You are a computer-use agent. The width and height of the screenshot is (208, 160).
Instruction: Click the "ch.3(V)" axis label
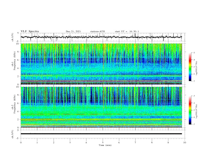13,134
